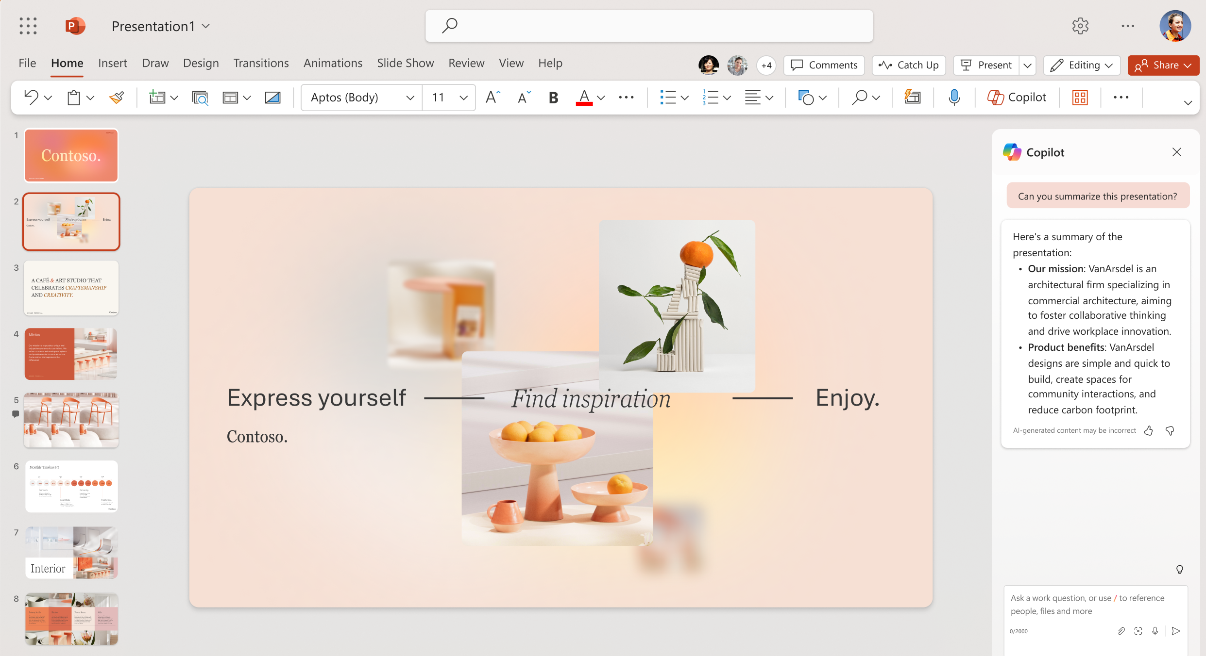The height and width of the screenshot is (656, 1206).
Task: Apply numbered list
Action: pos(710,97)
